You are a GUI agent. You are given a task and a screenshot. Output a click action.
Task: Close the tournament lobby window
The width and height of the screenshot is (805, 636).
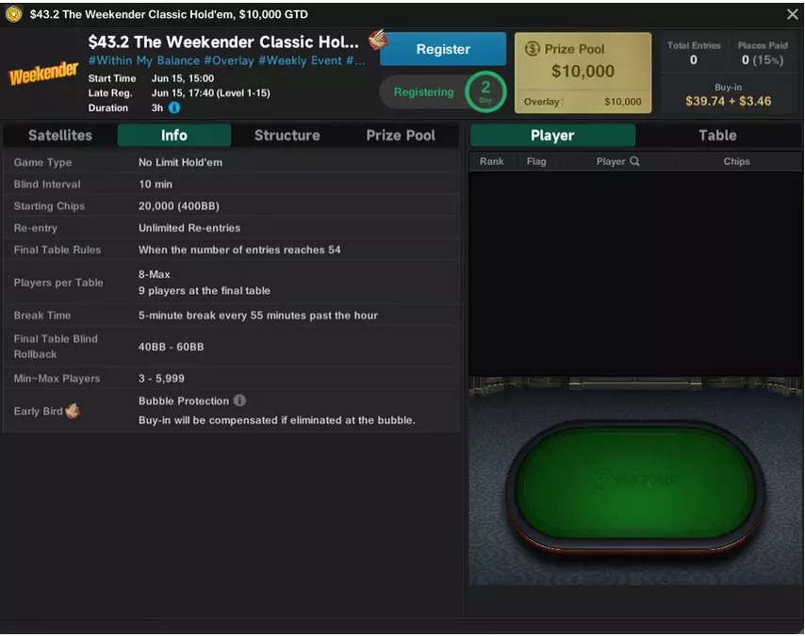[792, 14]
